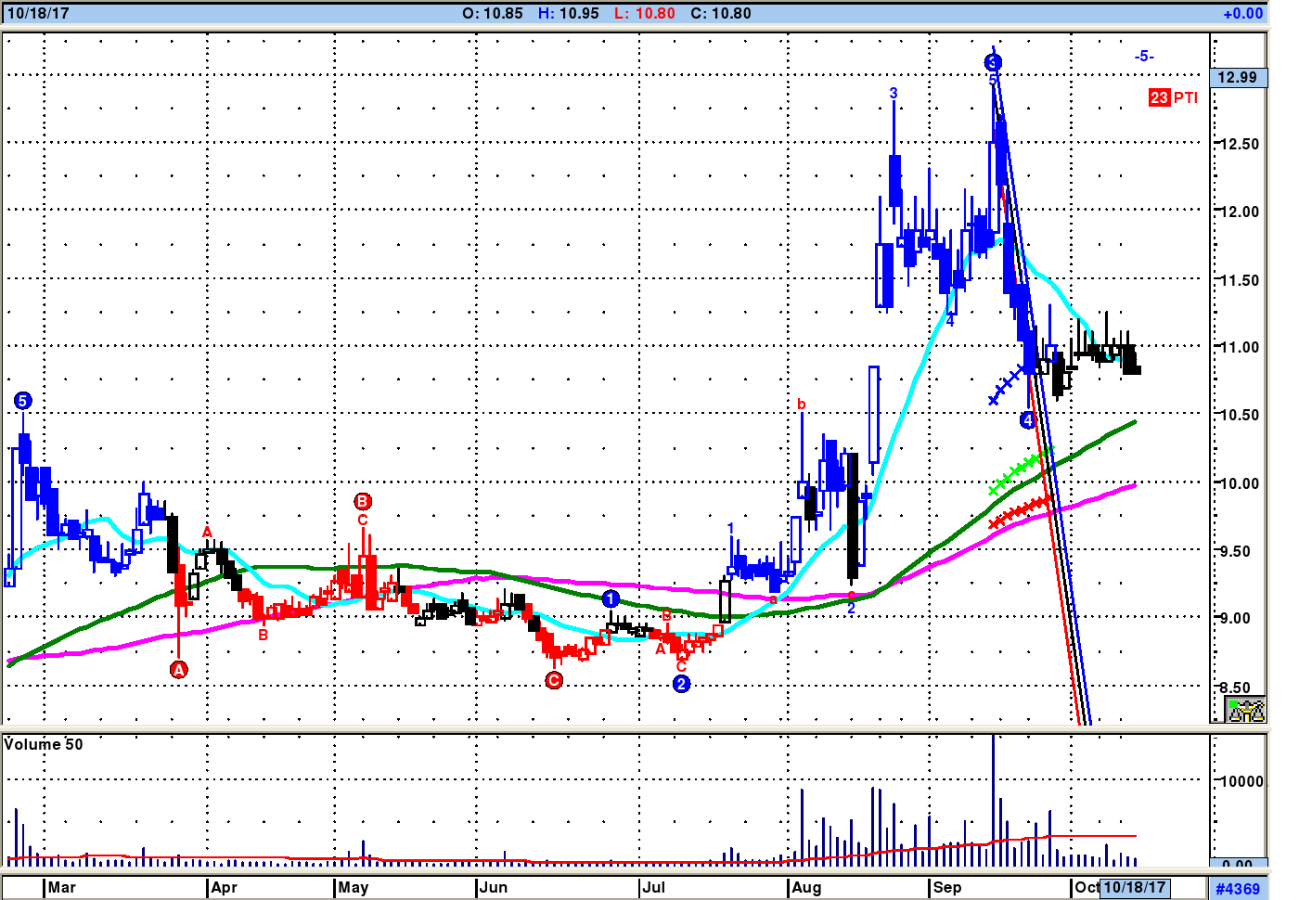Click the red 23 PTI indicator
This screenshot has width=1299, height=900.
(1174, 97)
